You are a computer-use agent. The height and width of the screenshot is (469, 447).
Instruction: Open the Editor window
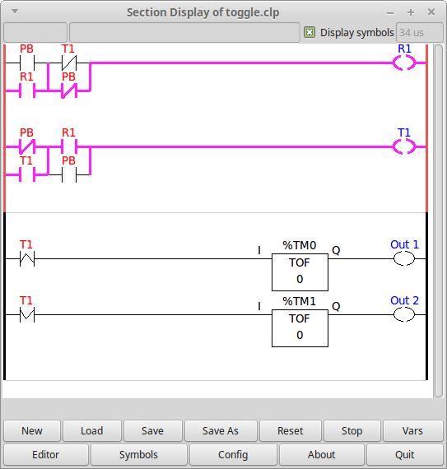[46, 455]
